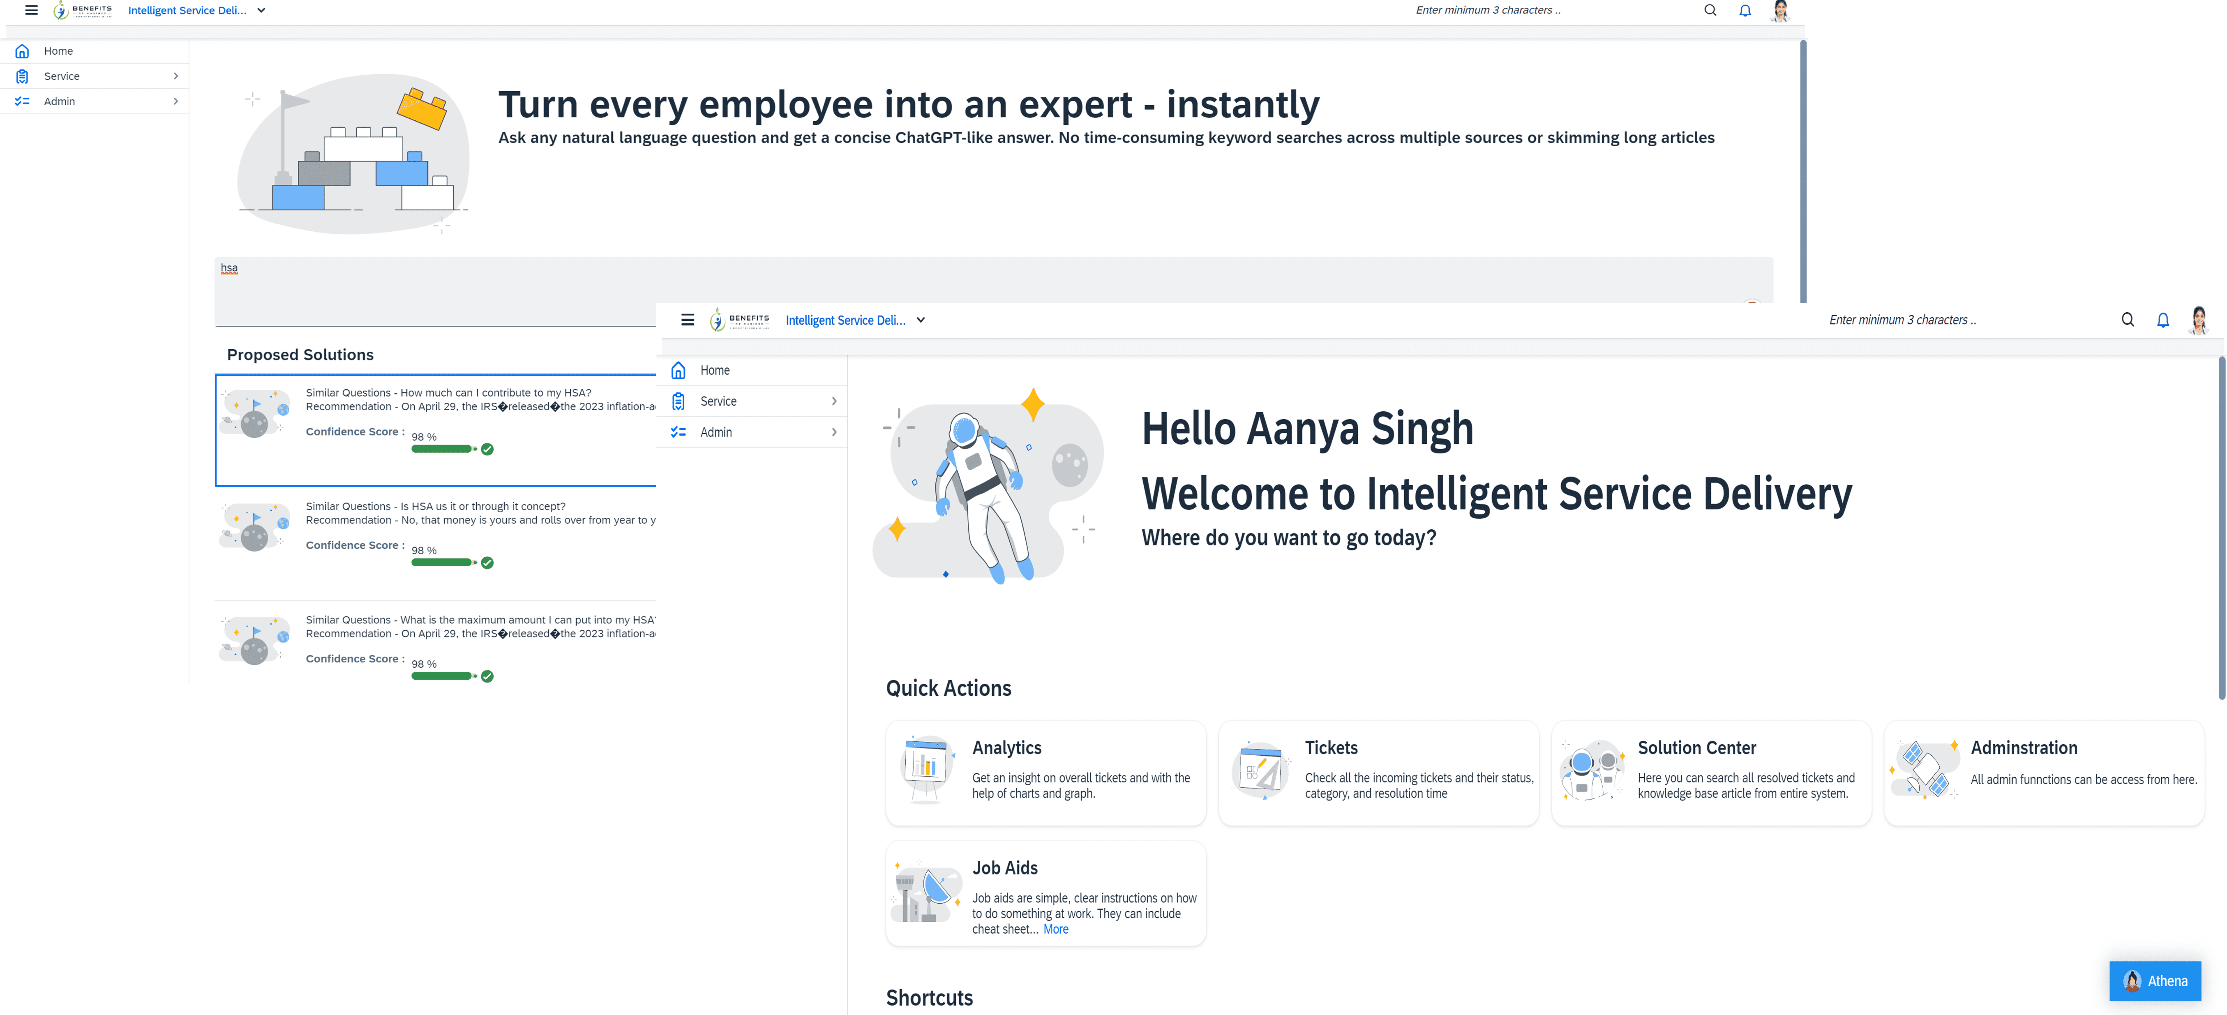The image size is (2227, 1015).
Task: Open notifications bell in front window
Action: pyautogui.click(x=2163, y=320)
